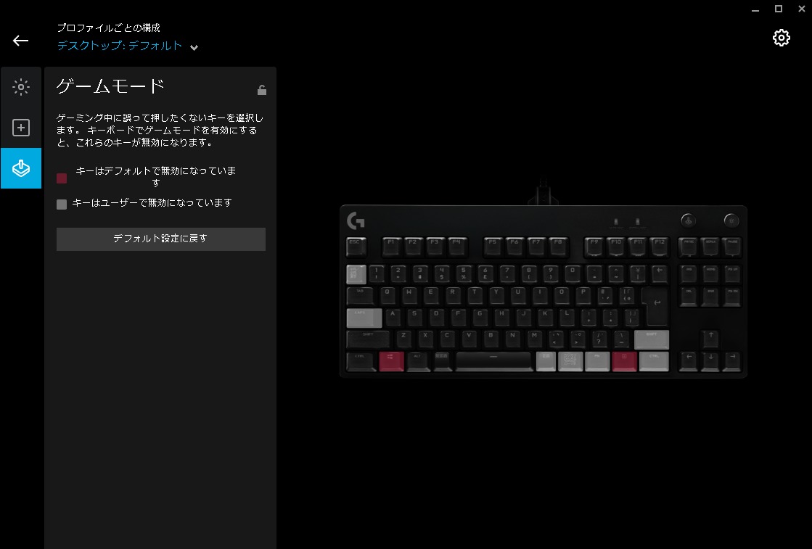This screenshot has width=812, height=549.
Task: Click the gray user-disabled color swatch
Action: click(x=62, y=205)
